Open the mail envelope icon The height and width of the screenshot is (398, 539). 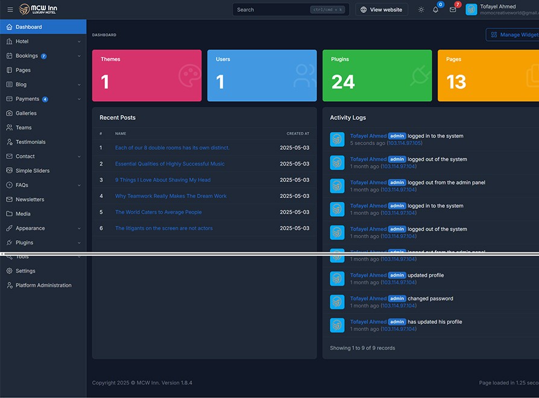pyautogui.click(x=453, y=10)
